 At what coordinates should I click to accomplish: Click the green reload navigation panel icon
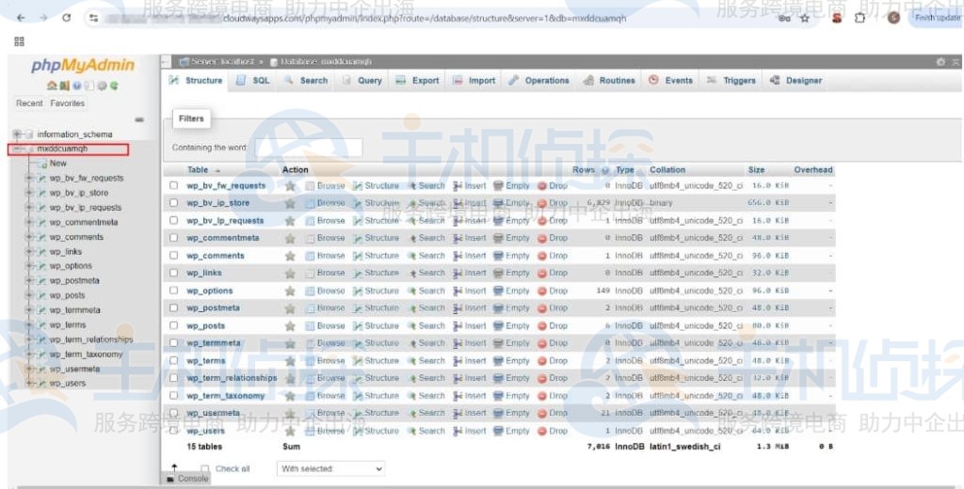[x=116, y=85]
